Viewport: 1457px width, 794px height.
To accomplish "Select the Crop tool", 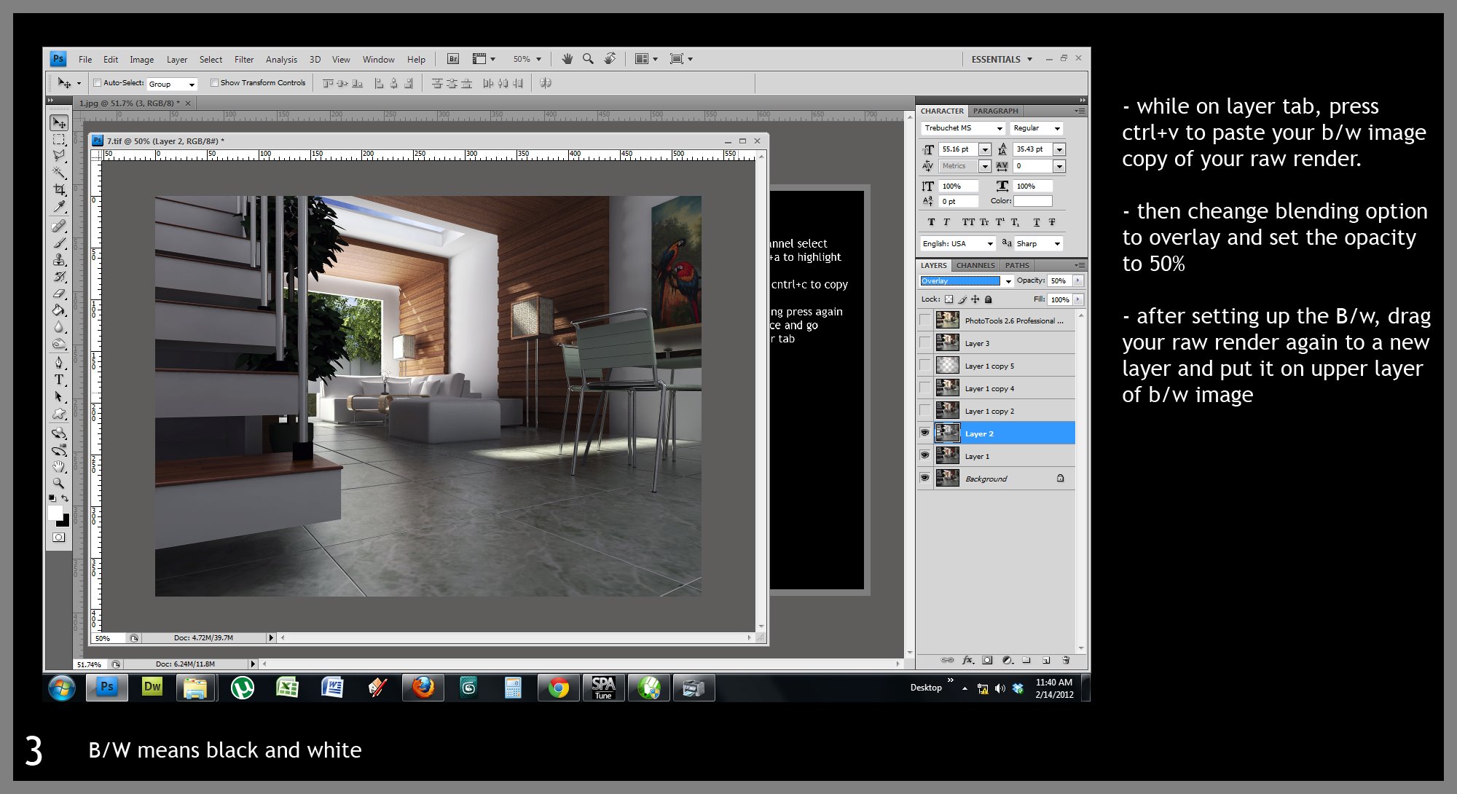I will 59,190.
